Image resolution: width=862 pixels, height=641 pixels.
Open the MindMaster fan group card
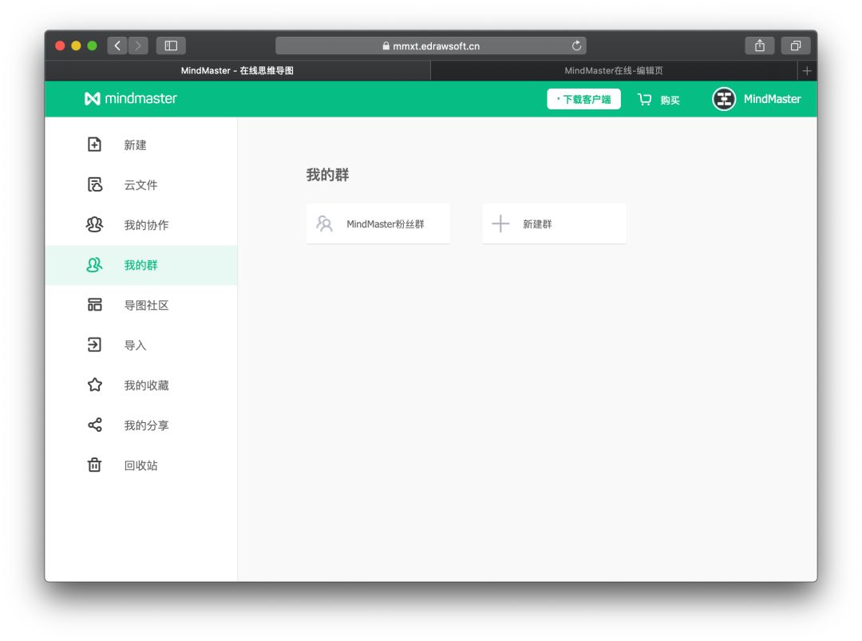pos(378,224)
